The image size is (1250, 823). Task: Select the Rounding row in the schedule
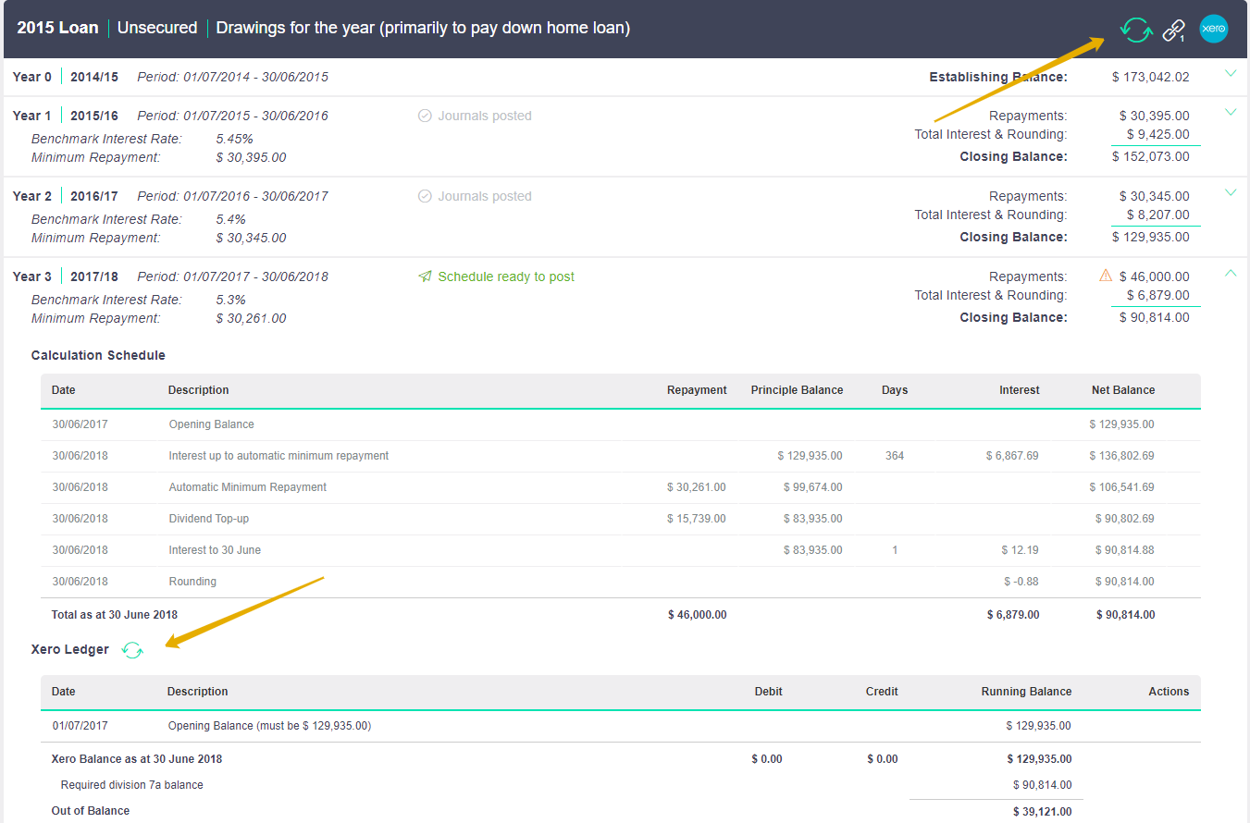(192, 582)
